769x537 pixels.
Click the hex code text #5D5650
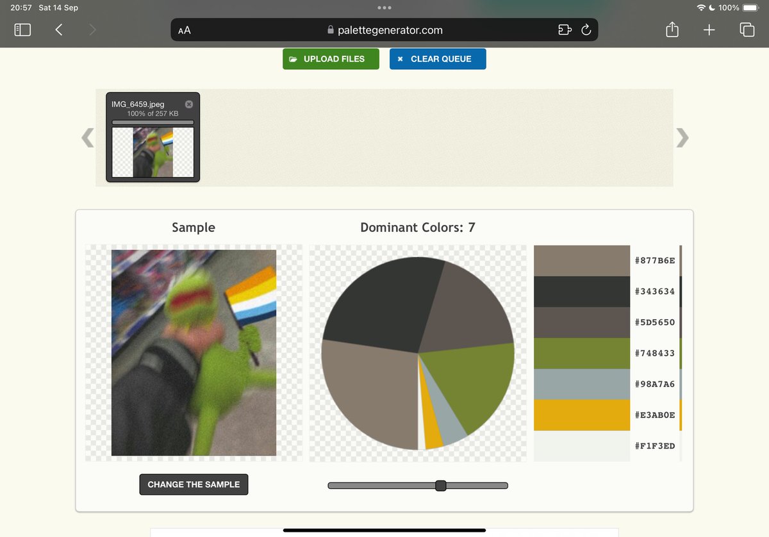[x=655, y=322]
